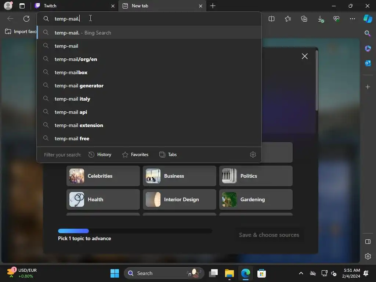Open the USD/EUR widget on taskbar

22,273
